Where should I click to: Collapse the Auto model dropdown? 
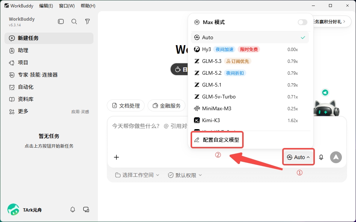pyautogui.click(x=298, y=157)
